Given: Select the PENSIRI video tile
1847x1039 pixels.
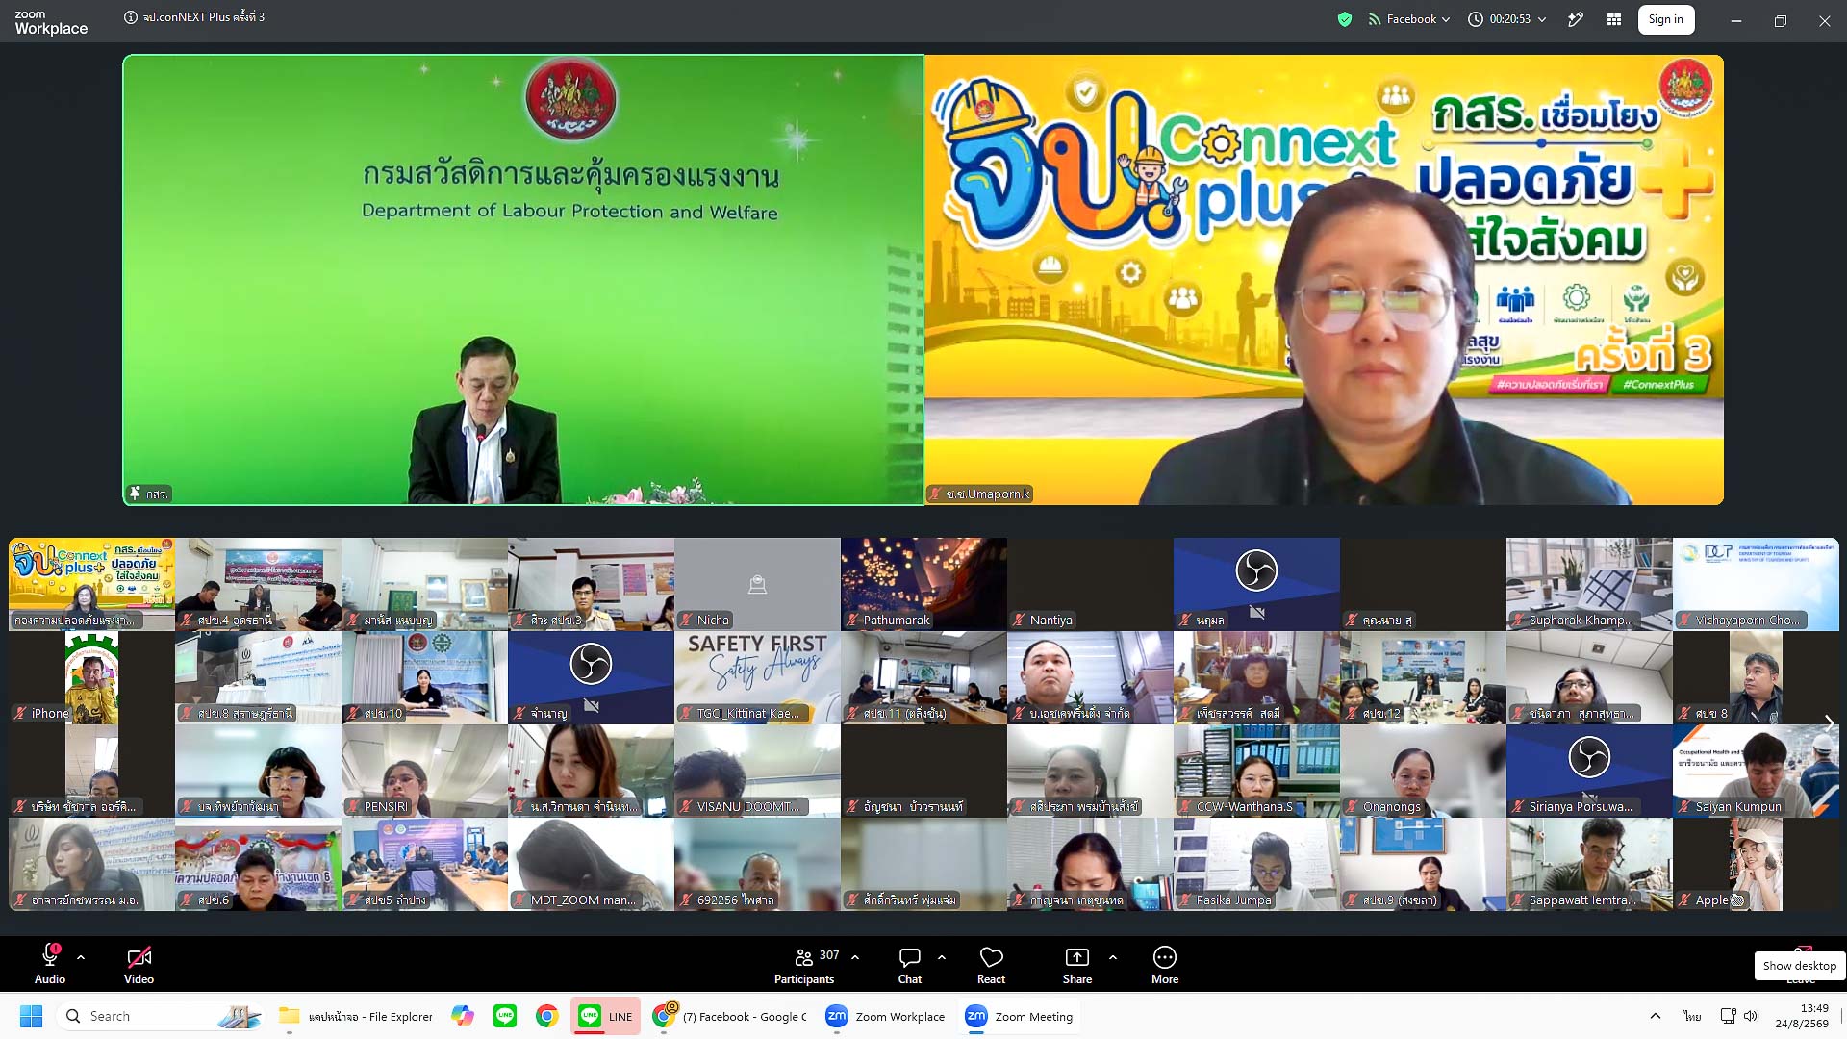Looking at the screenshot, I should coord(424,771).
